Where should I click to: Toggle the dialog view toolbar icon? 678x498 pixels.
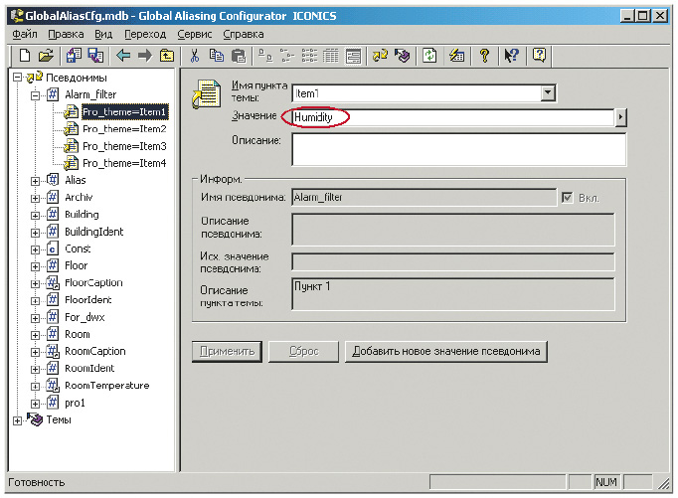(353, 56)
